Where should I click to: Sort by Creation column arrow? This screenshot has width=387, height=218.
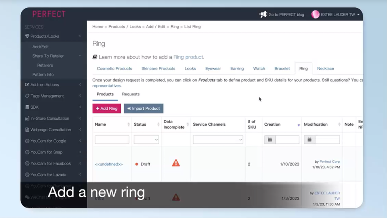click(x=299, y=125)
